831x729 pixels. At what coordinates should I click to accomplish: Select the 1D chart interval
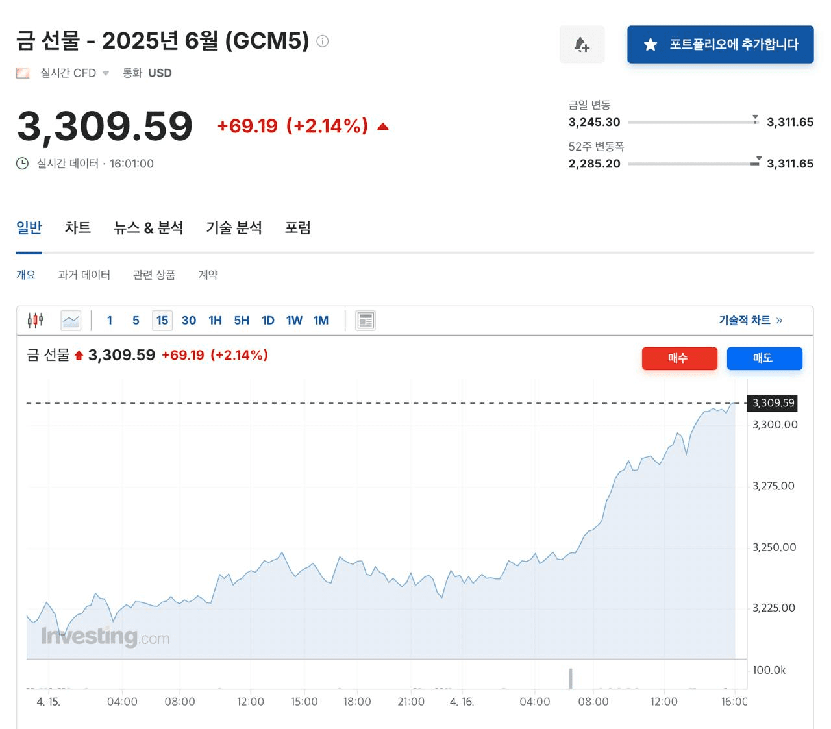267,320
